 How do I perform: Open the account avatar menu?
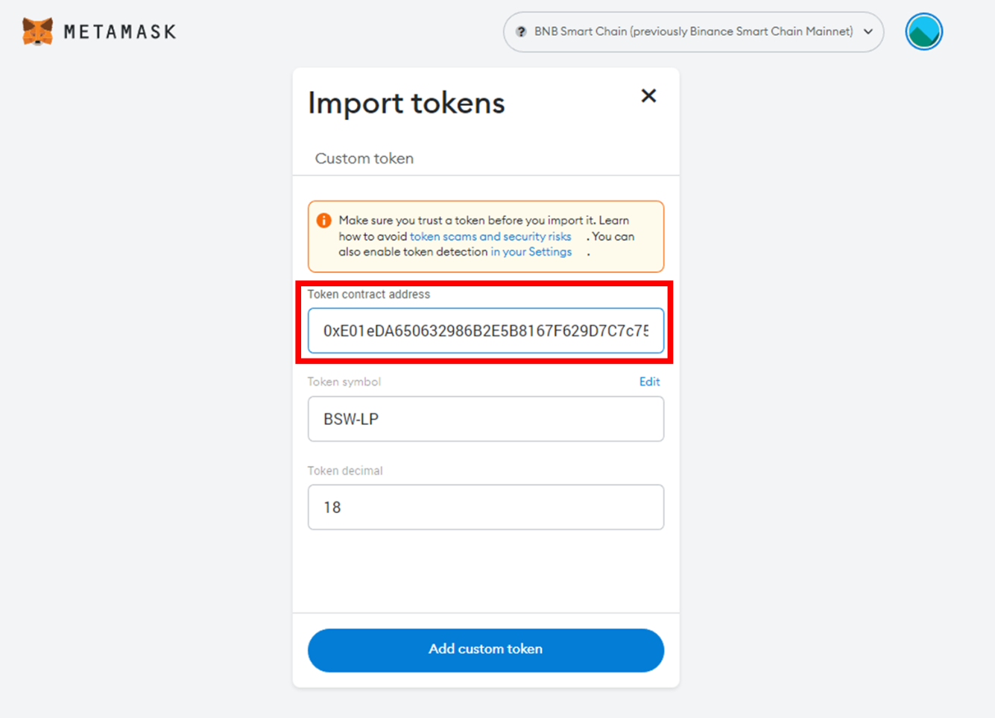click(923, 32)
